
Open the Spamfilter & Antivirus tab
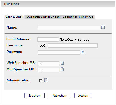point(78,17)
